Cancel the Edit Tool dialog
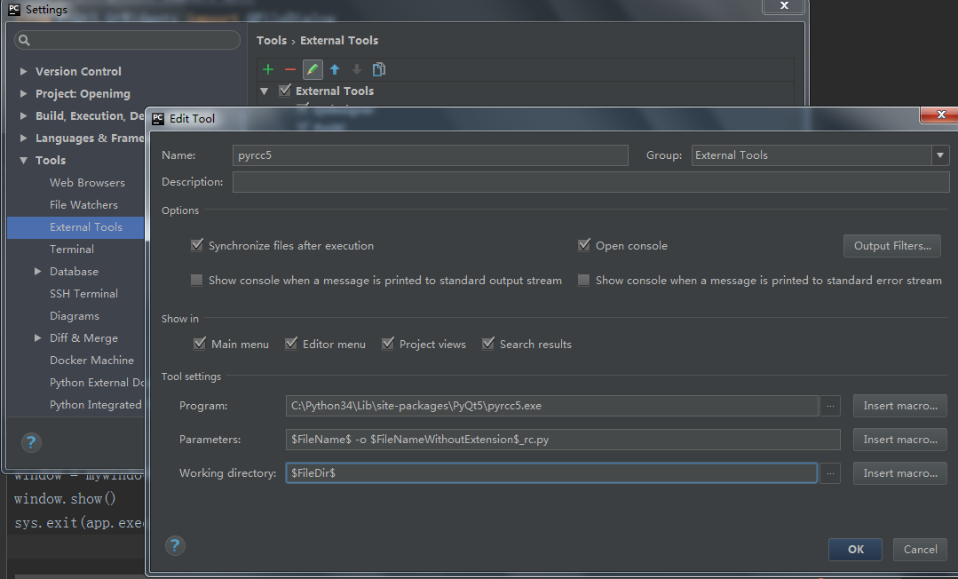This screenshot has height=579, width=958. click(920, 550)
